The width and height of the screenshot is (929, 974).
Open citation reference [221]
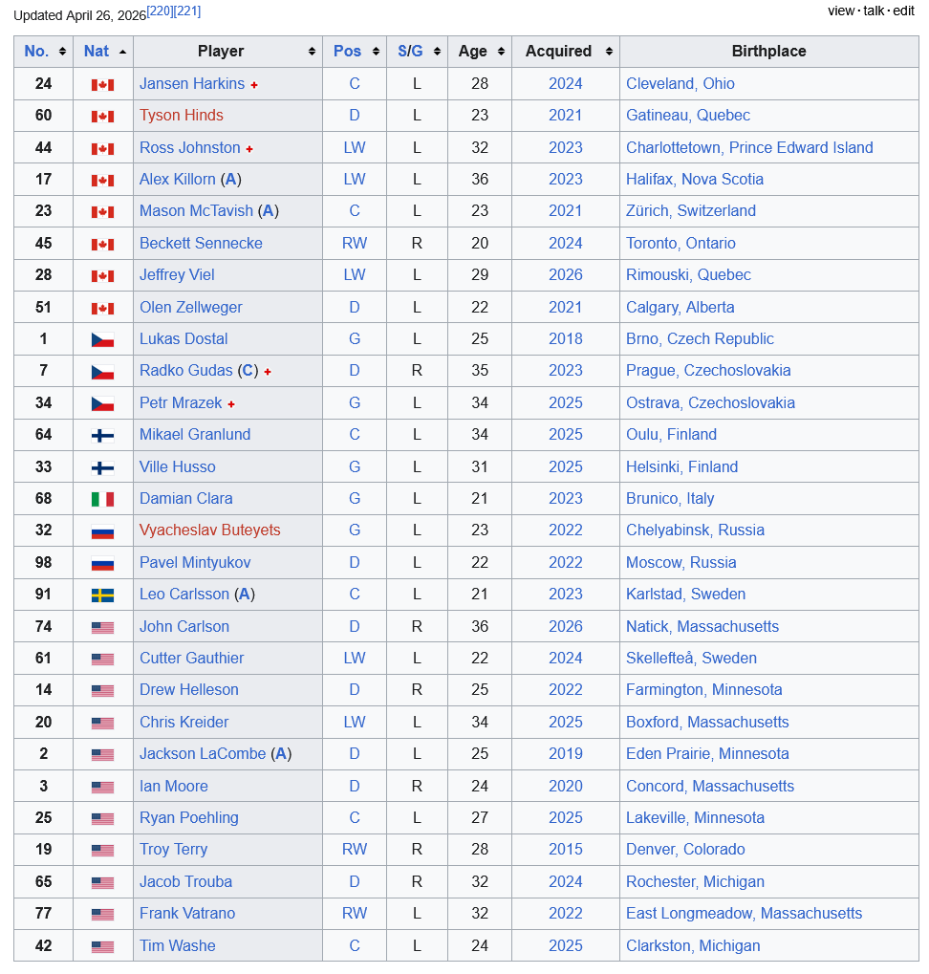(187, 11)
